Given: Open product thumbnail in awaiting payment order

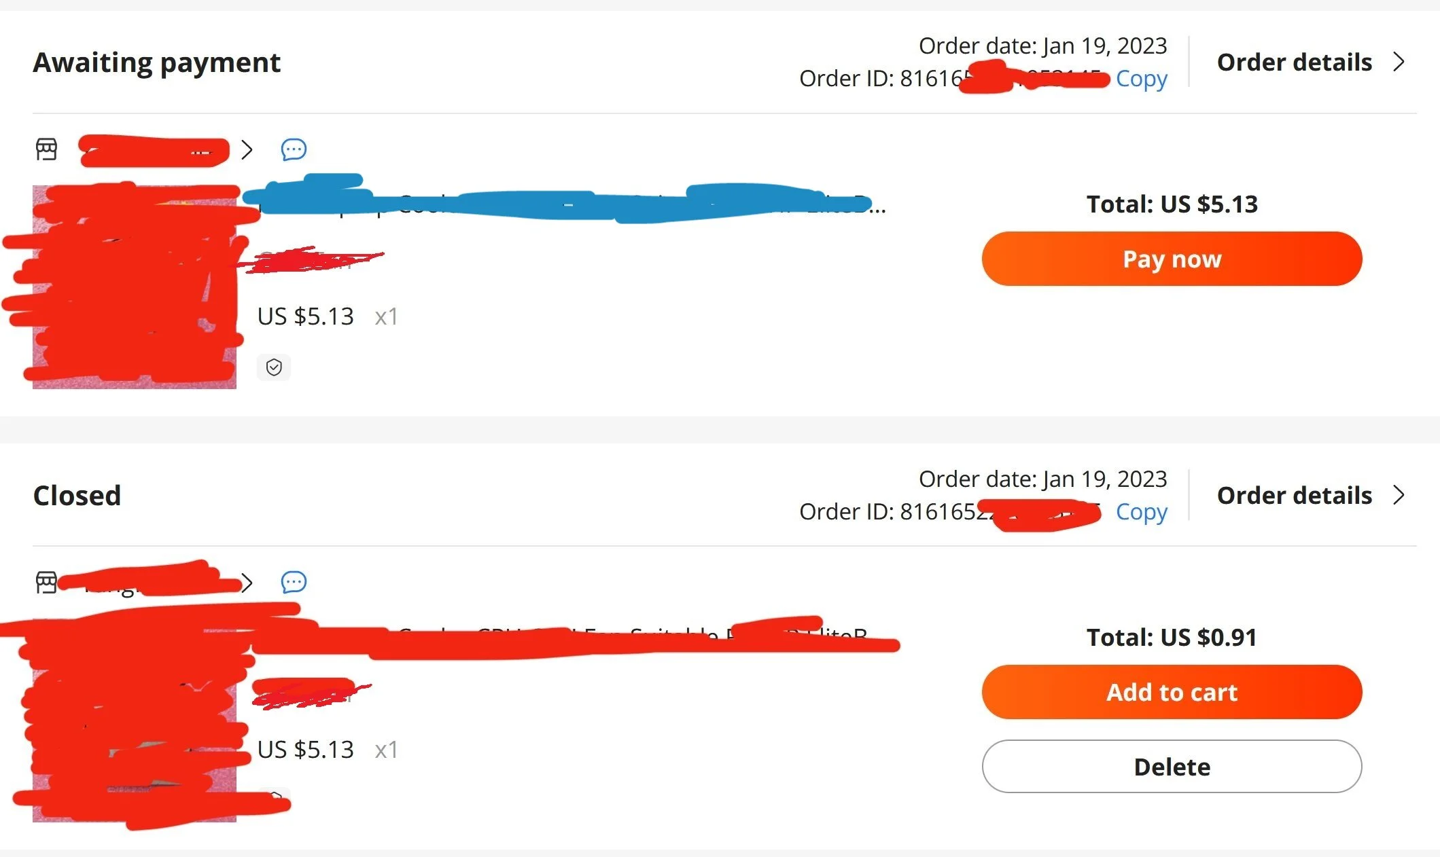Looking at the screenshot, I should [x=135, y=287].
